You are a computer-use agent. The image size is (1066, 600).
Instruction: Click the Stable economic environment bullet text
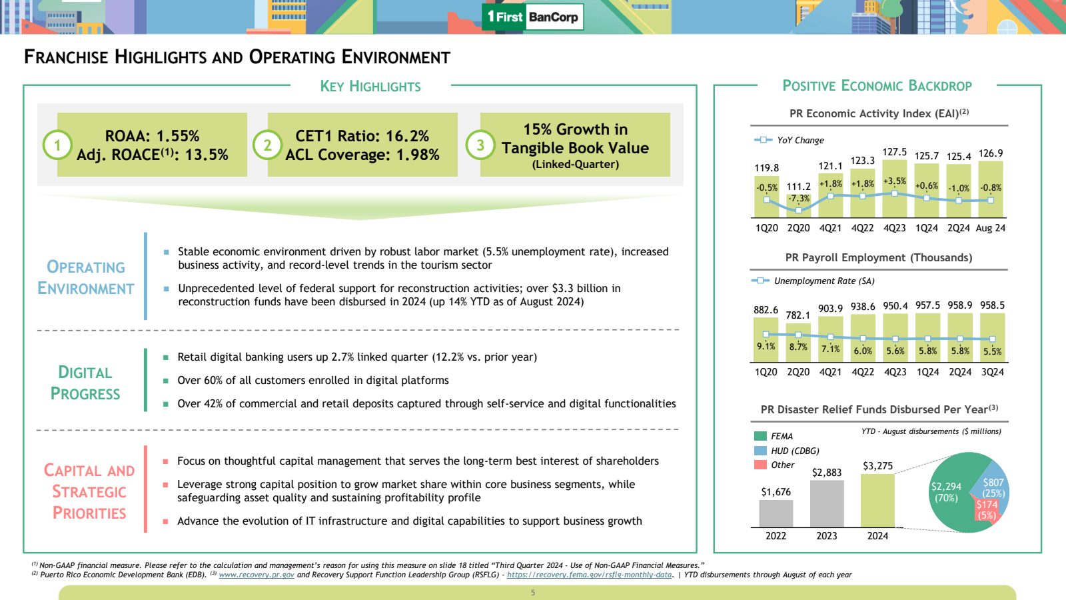[423, 258]
